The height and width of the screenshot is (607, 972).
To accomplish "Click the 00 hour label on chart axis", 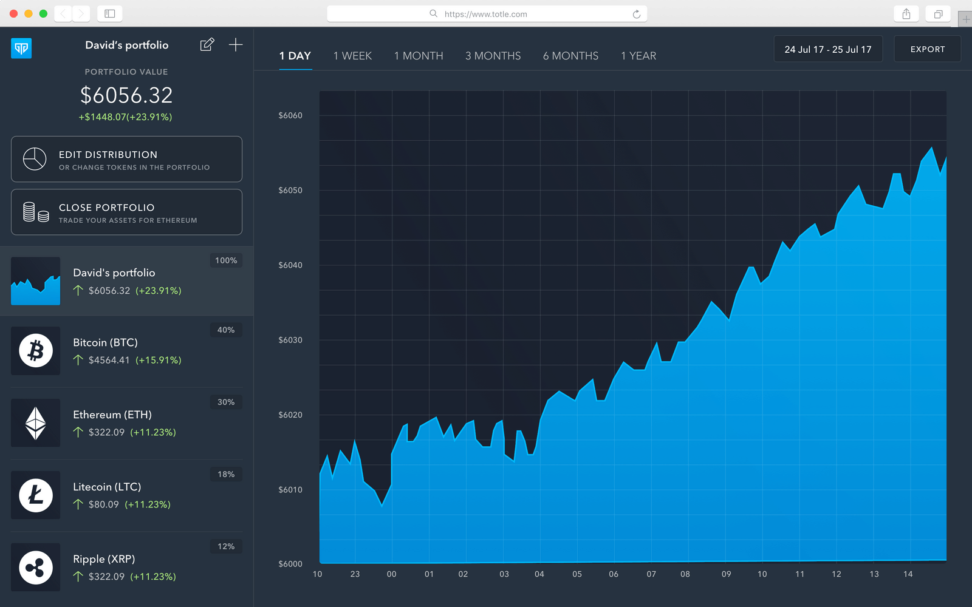I will click(x=392, y=574).
